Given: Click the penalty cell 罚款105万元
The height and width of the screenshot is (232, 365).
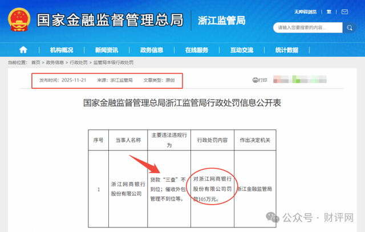Looking at the screenshot, I should 212,189.
